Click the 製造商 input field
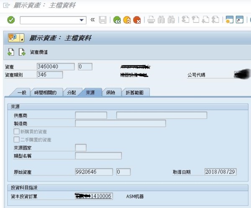This screenshot has height=208, width=251. (x=120, y=123)
